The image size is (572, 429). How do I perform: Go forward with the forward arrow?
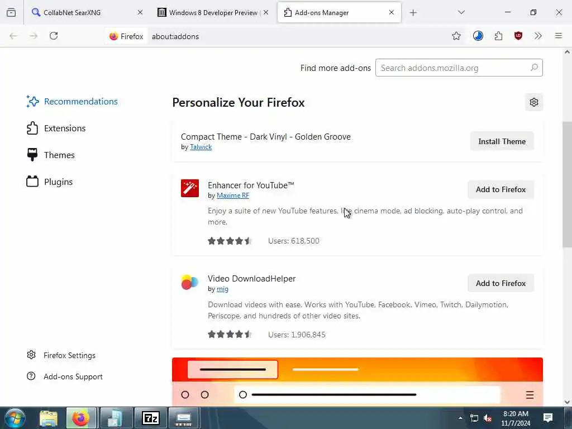[x=34, y=36]
